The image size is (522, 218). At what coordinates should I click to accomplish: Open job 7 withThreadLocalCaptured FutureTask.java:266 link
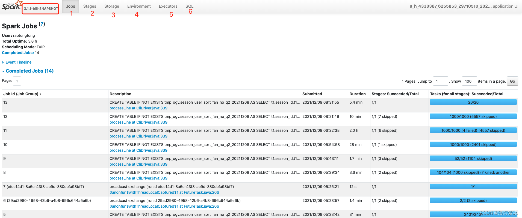(164, 192)
